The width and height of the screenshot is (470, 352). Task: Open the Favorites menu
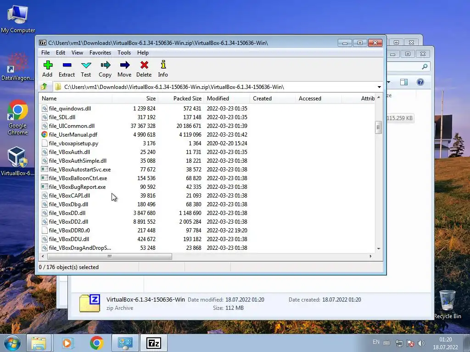(100, 53)
